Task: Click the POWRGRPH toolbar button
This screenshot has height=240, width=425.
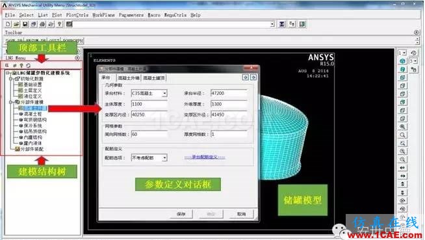Action: pyautogui.click(x=73, y=41)
